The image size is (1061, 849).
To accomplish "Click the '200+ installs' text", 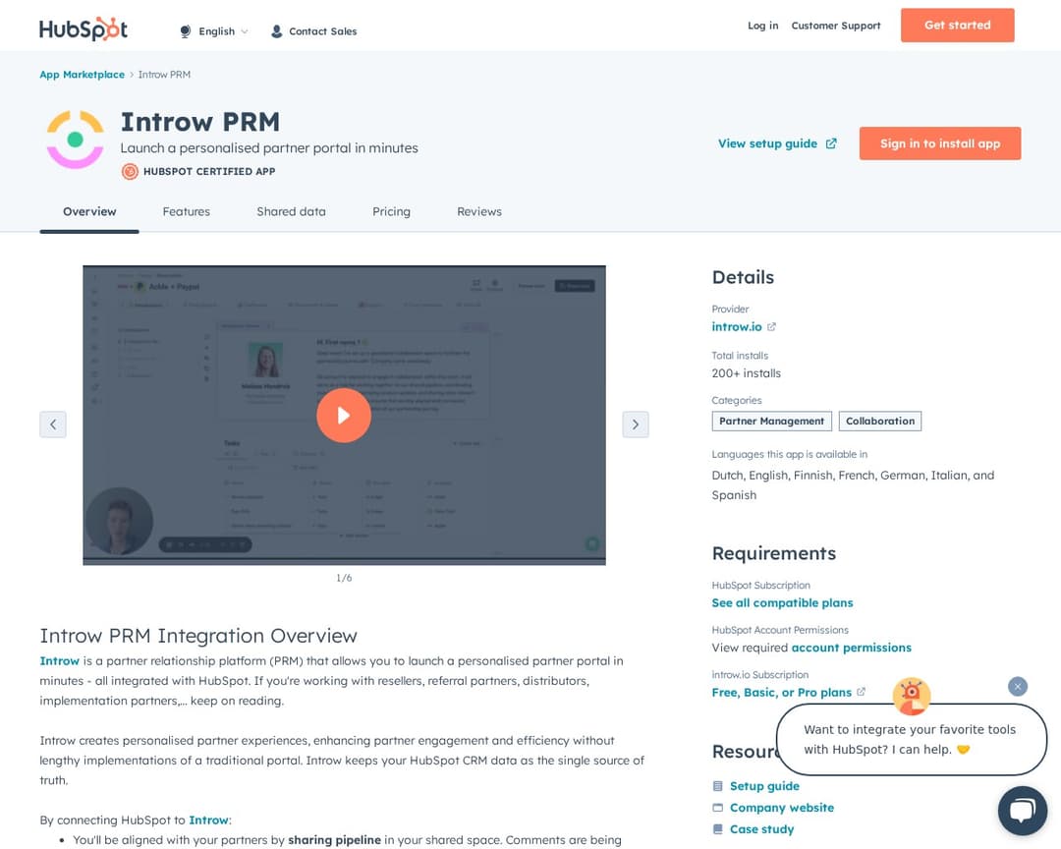I will tap(746, 373).
